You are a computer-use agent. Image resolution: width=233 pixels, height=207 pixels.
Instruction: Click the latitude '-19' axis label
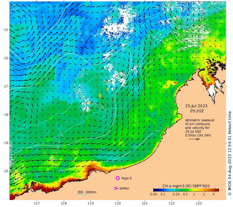(6, 143)
